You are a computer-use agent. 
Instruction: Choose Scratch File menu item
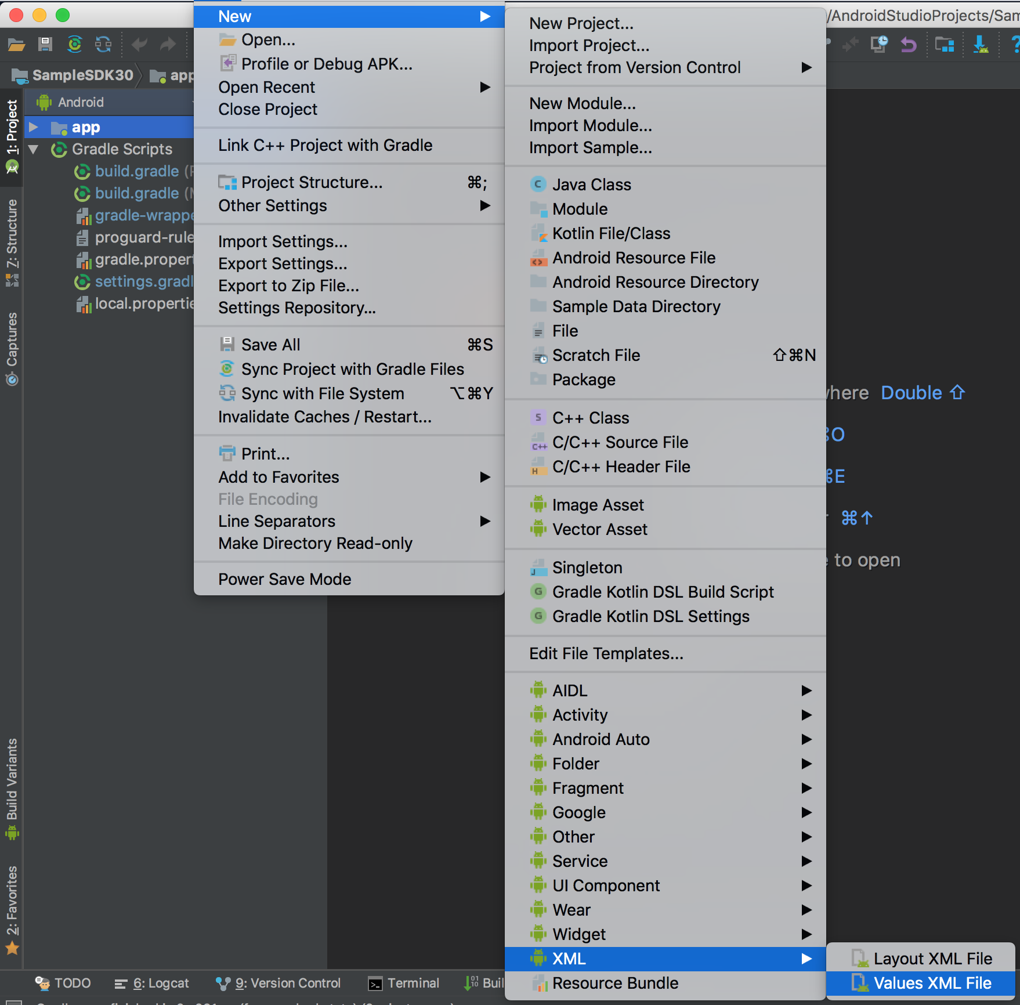coord(665,355)
